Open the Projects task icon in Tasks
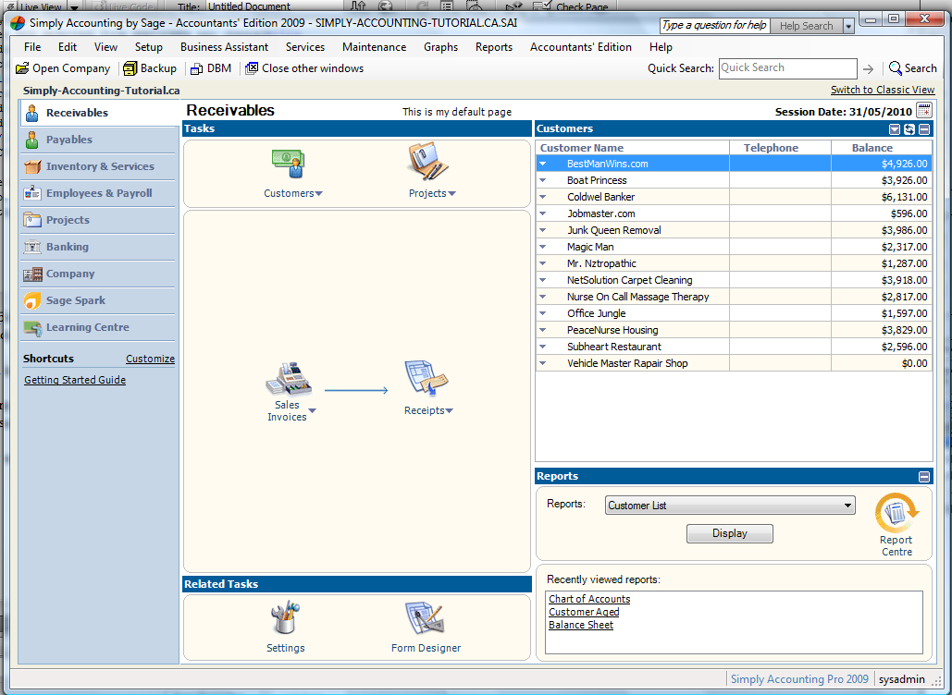952x695 pixels. pos(428,162)
